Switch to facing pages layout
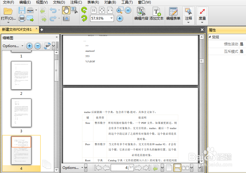Viewport: 246px width, 173px height. click(x=186, y=168)
